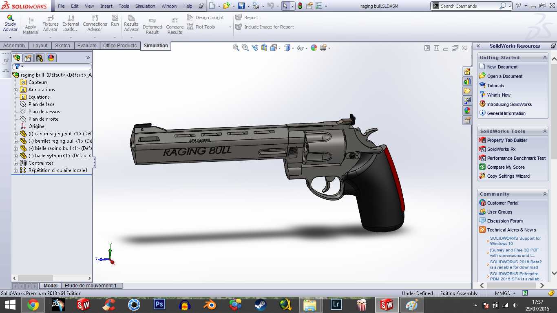The width and height of the screenshot is (557, 313).
Task: Open the File menu
Action: 61,6
